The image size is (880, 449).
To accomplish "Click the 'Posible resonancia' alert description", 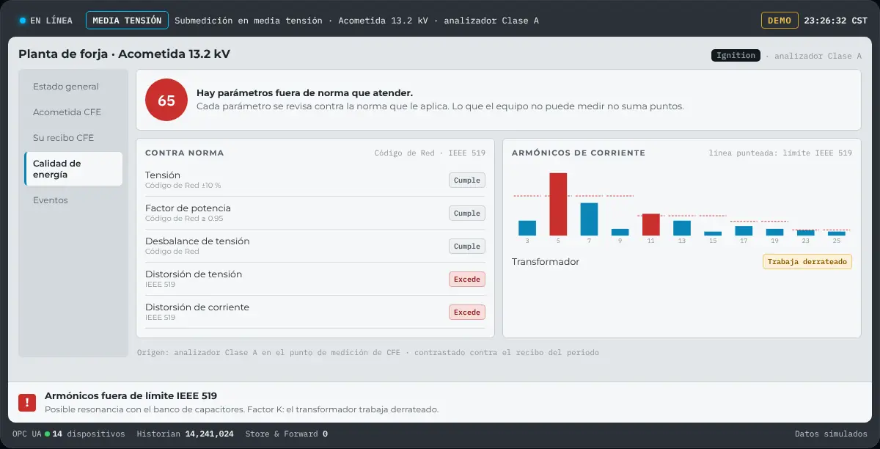I will pyautogui.click(x=242, y=409).
